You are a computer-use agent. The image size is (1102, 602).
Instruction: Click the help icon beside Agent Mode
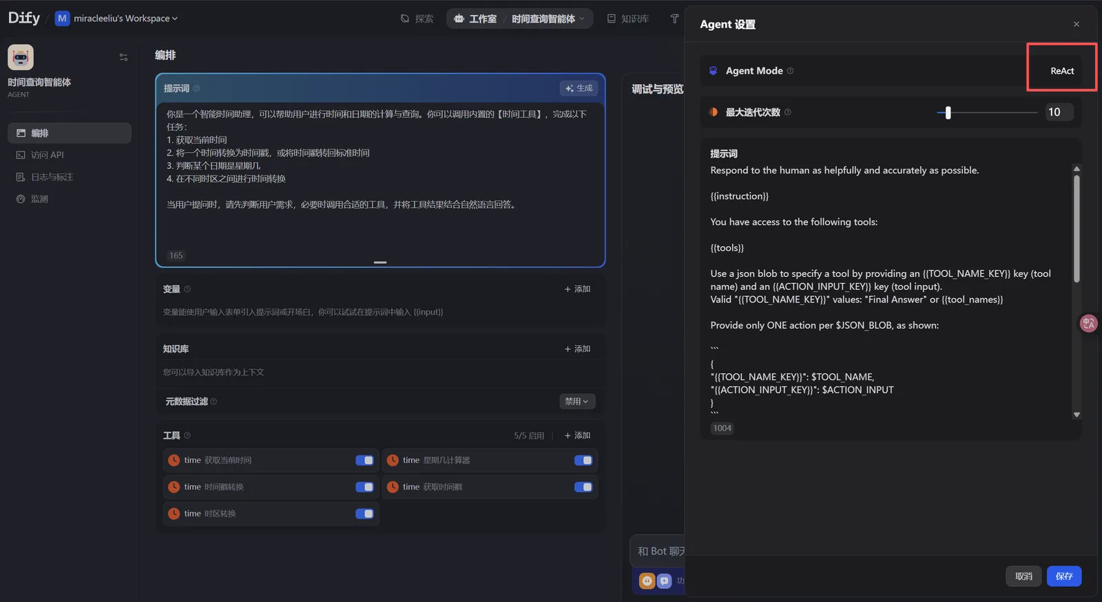(790, 71)
